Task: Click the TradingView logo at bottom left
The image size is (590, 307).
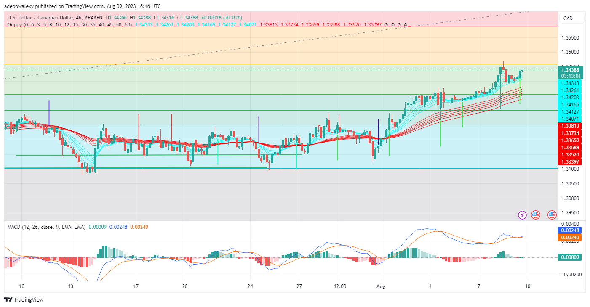Action: point(24,300)
